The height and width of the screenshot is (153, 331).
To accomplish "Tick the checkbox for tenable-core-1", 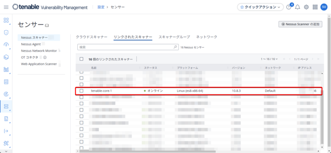I will click(82, 91).
